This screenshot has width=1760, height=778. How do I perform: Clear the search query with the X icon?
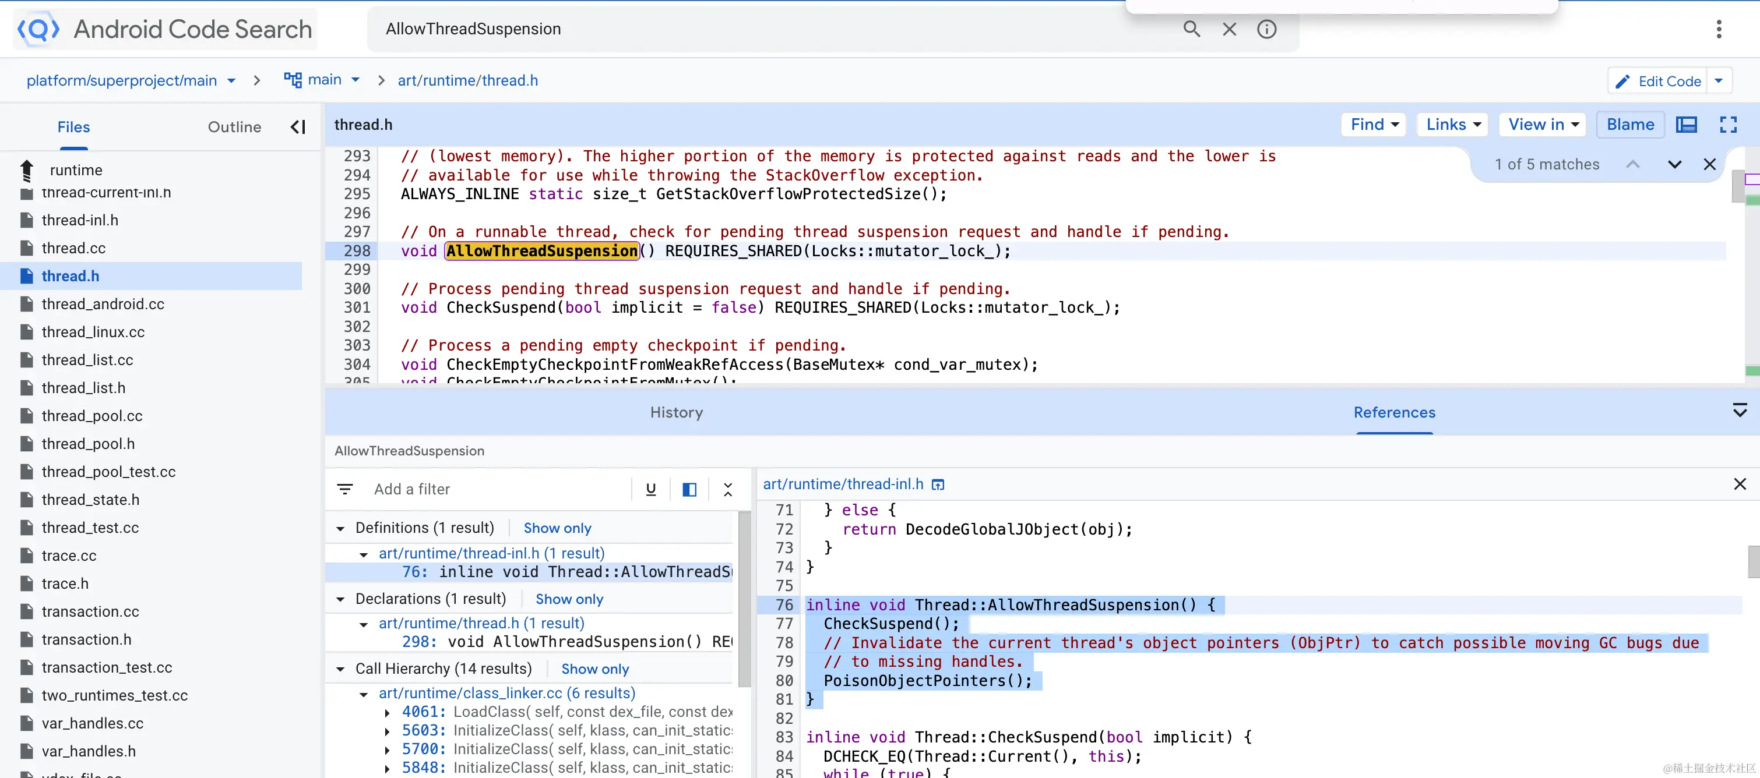point(1229,29)
